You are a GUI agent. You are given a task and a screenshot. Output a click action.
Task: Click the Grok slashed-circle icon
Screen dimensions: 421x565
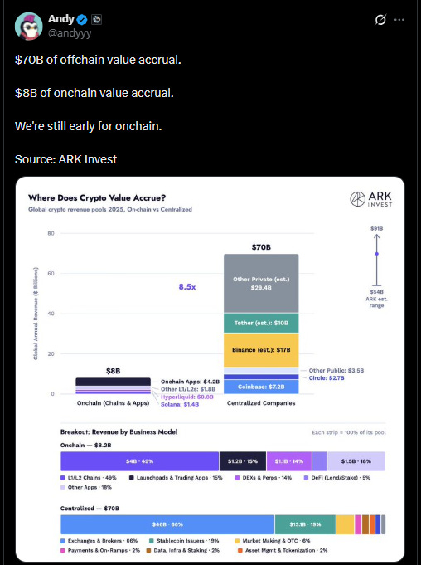380,20
